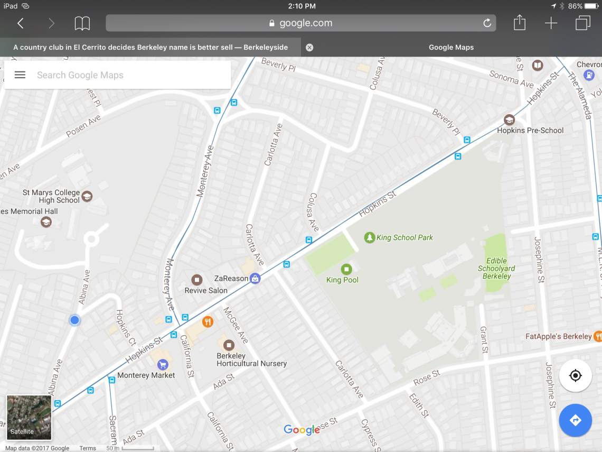Image resolution: width=602 pixels, height=452 pixels.
Task: Switch to the Berkeleyside article tab
Action: click(x=150, y=47)
